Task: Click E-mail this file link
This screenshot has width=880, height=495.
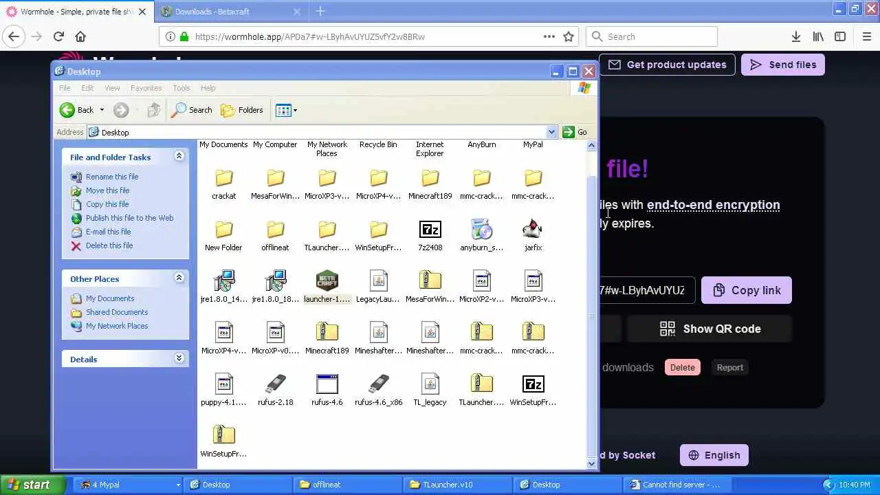Action: coord(108,232)
